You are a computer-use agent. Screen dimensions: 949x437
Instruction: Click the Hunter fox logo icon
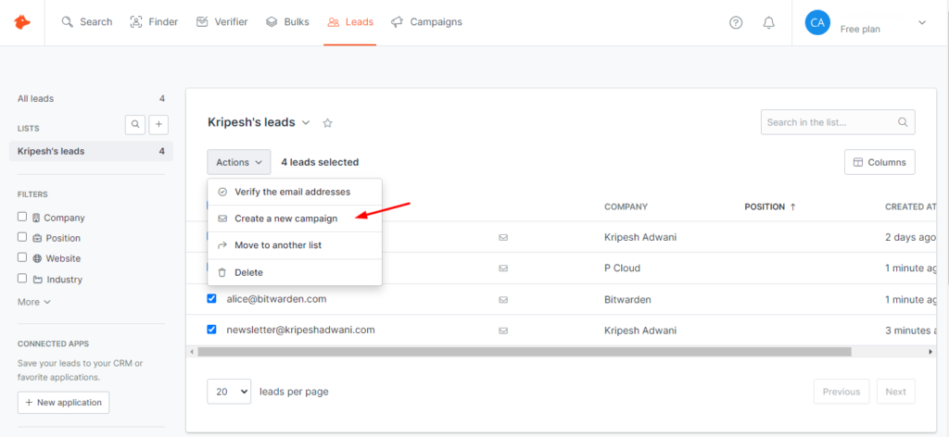point(22,22)
